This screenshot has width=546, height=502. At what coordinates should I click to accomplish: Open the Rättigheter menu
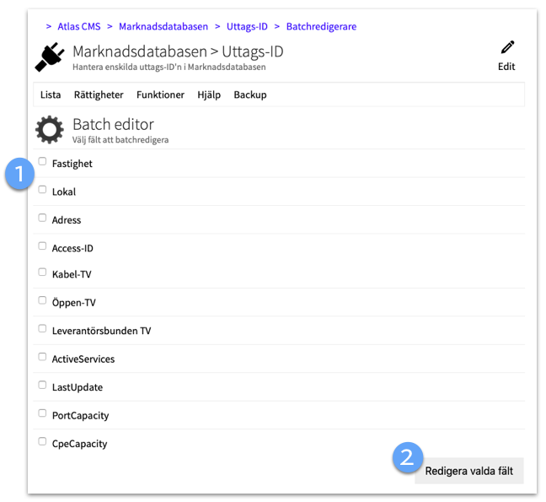click(x=99, y=95)
